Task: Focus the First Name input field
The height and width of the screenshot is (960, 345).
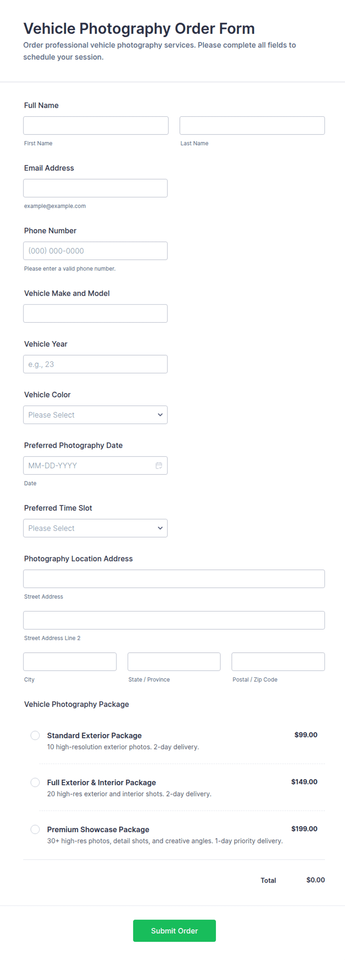Action: (96, 126)
